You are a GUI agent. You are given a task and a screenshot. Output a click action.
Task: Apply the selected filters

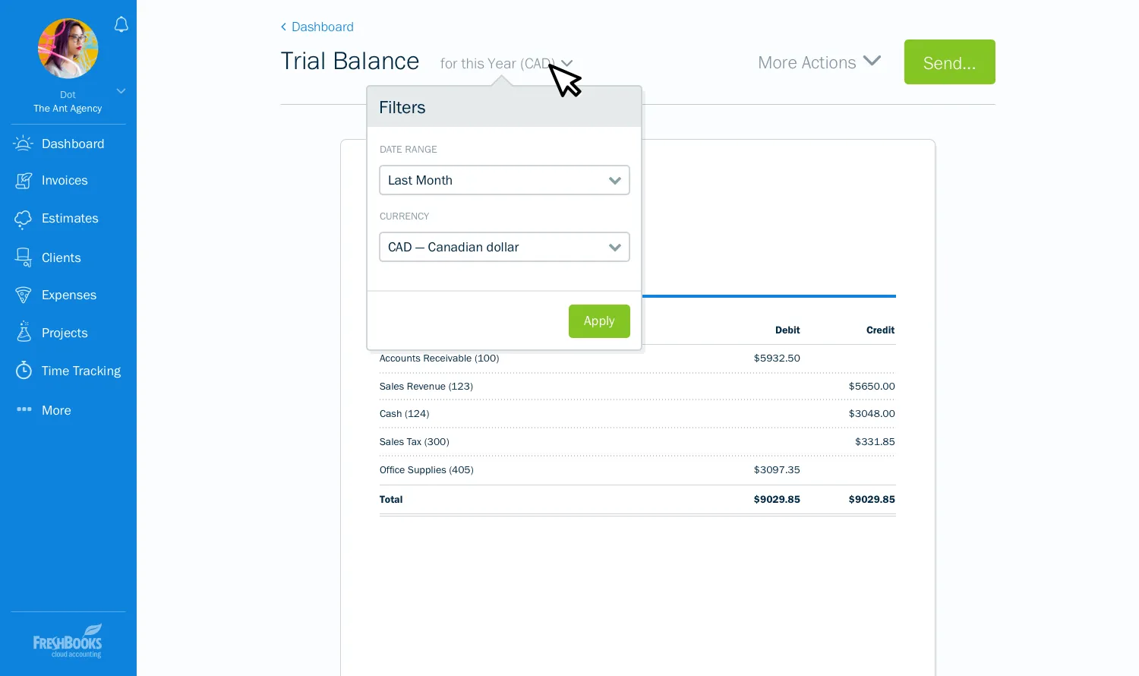click(x=599, y=321)
